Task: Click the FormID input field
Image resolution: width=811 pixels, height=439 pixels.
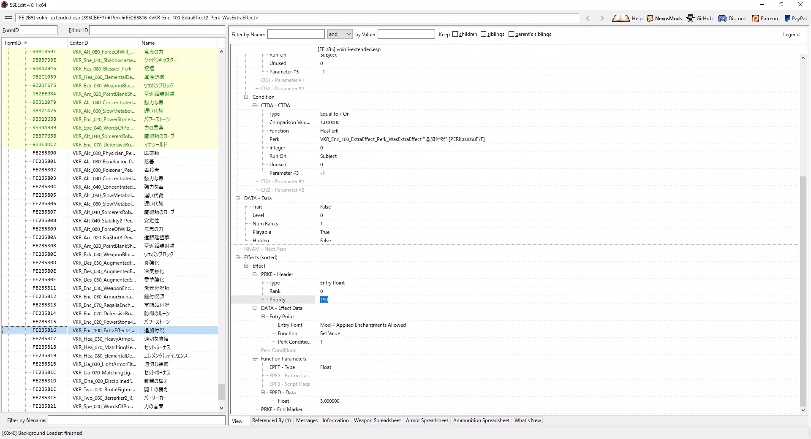Action: [38, 30]
